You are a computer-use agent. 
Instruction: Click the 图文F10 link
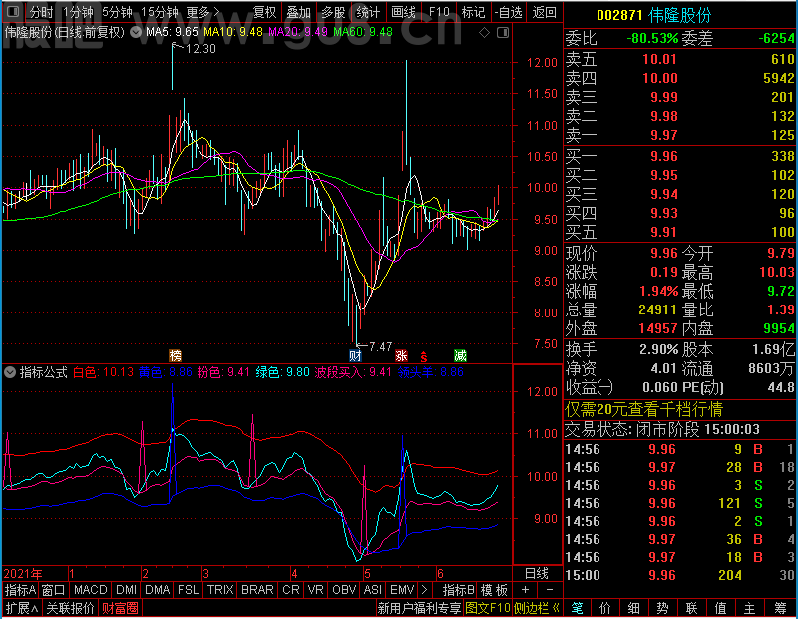click(x=488, y=608)
